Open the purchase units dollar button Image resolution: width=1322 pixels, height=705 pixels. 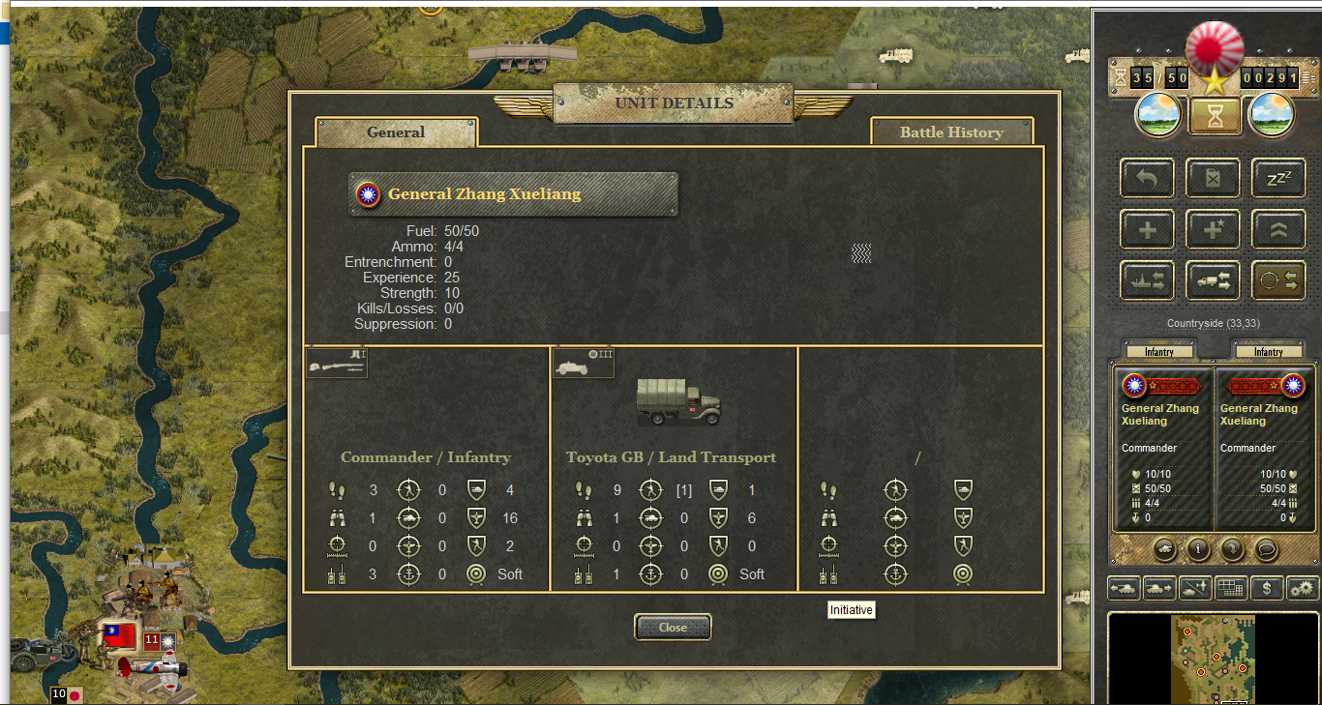tap(1267, 587)
